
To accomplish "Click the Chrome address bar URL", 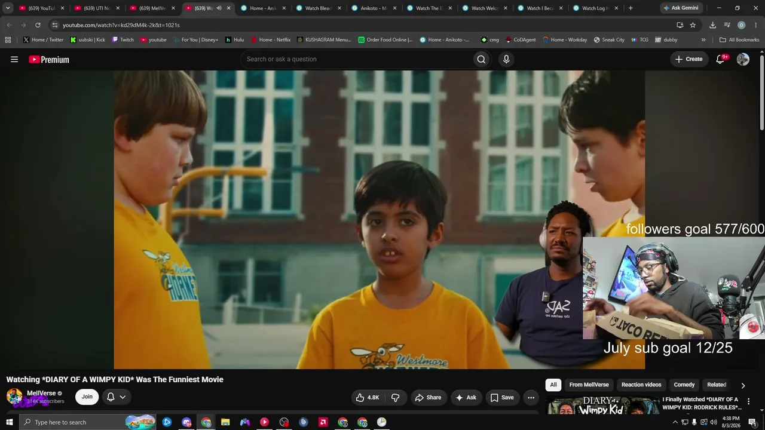I will (121, 25).
